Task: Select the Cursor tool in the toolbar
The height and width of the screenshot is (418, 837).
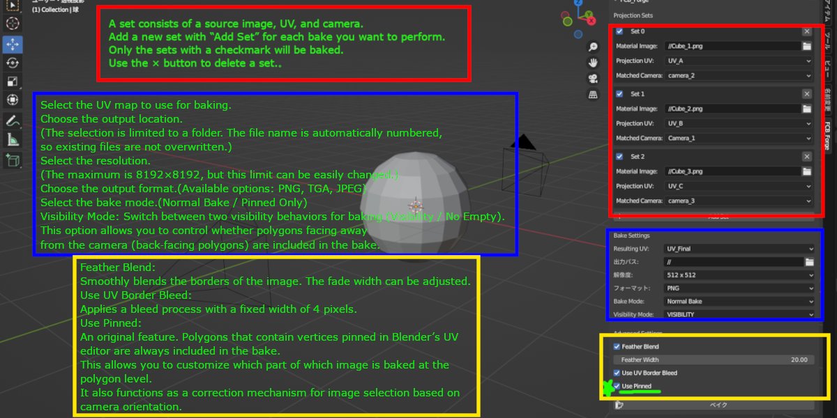Action: [x=13, y=24]
